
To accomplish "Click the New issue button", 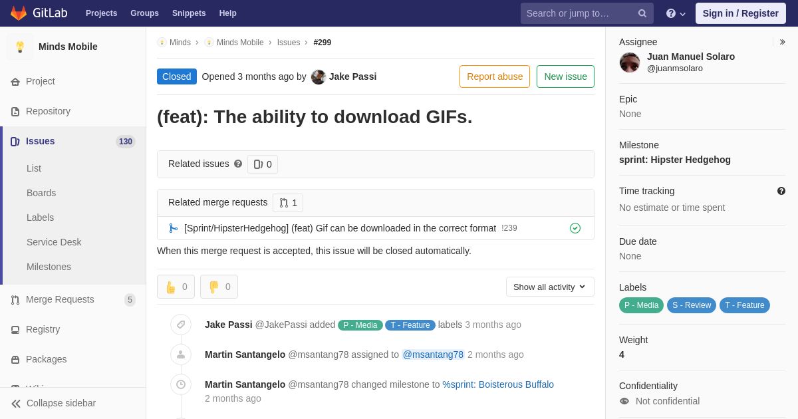I will [565, 76].
